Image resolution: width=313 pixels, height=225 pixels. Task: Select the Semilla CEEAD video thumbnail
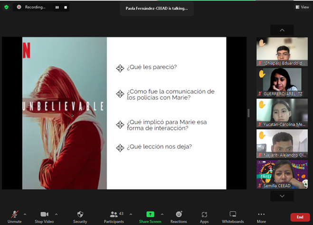(x=282, y=174)
